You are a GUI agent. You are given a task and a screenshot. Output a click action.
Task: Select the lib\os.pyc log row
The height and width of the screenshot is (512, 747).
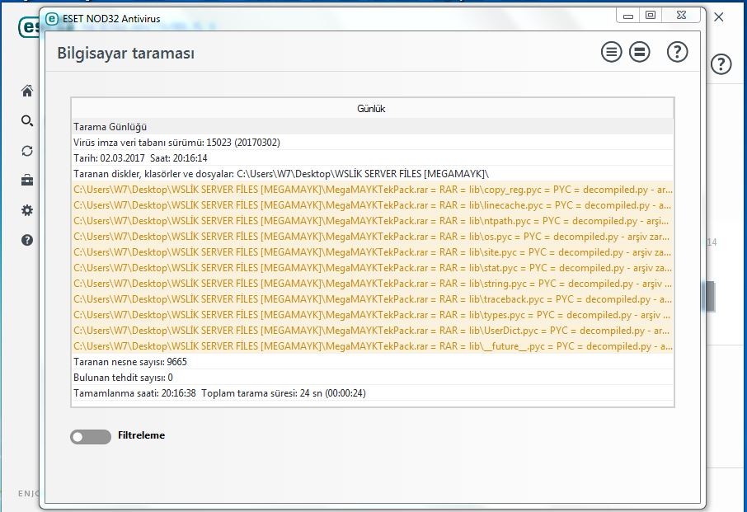(x=373, y=237)
